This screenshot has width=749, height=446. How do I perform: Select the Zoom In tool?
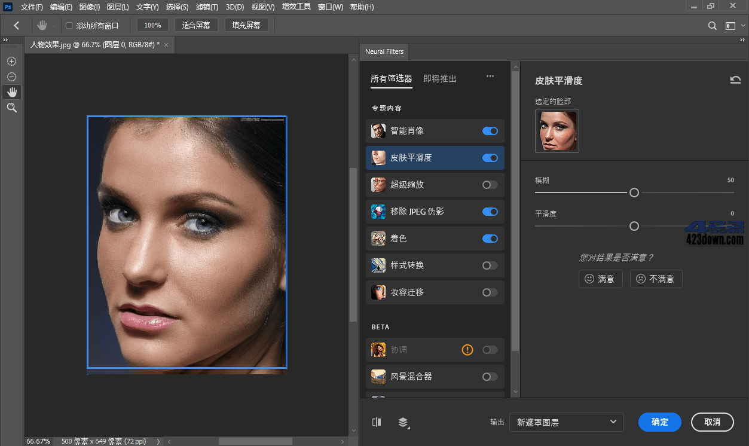coord(11,61)
